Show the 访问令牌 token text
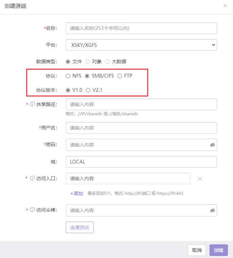The height and width of the screenshot is (258, 233). pyautogui.click(x=213, y=210)
